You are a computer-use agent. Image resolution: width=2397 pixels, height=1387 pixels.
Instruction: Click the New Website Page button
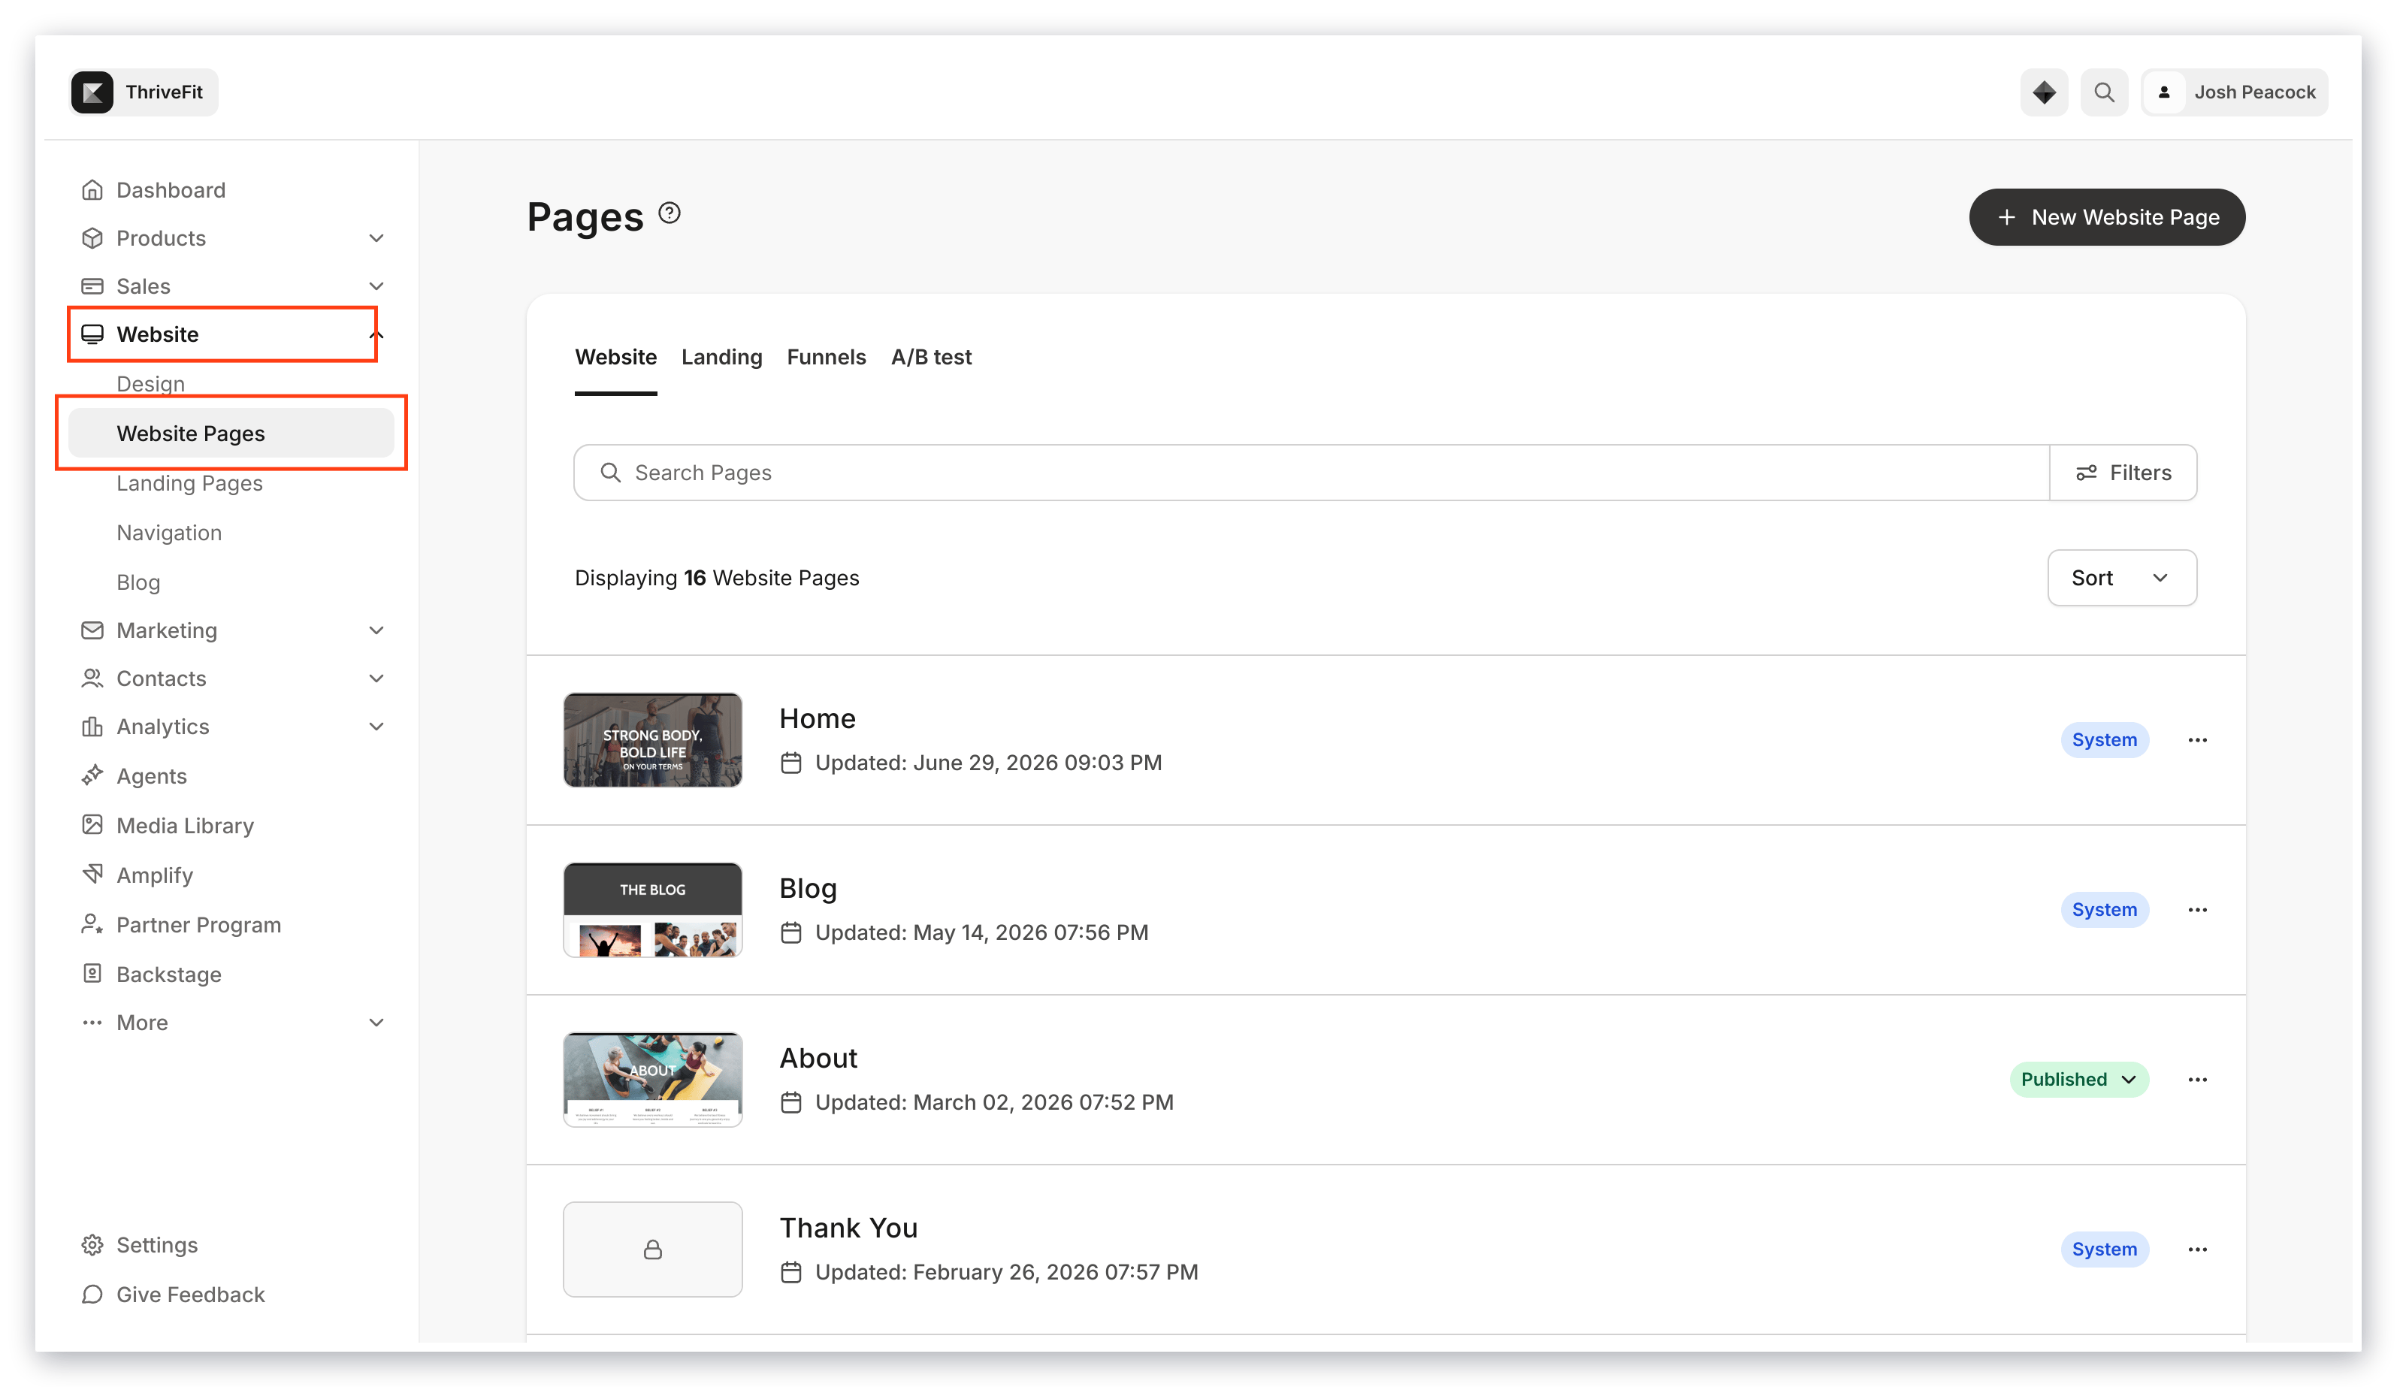coord(2107,217)
